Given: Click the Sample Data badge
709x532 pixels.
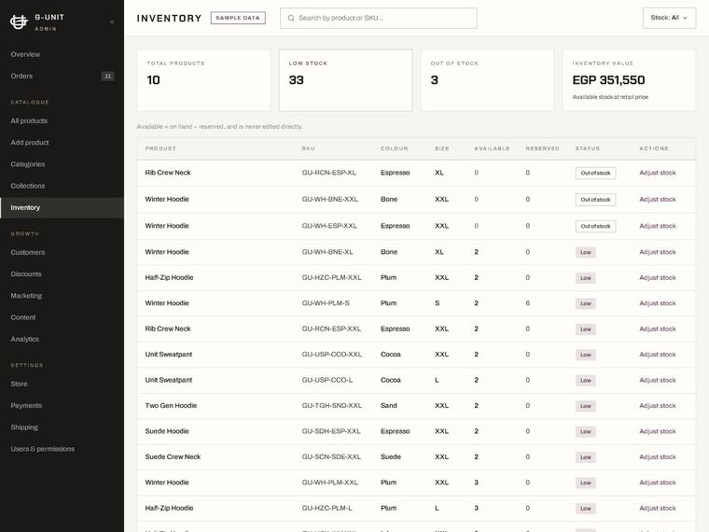Looking at the screenshot, I should (x=238, y=18).
